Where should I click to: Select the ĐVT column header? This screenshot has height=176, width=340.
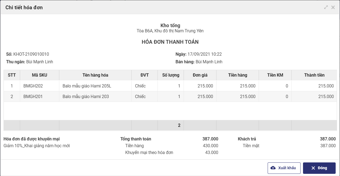point(144,75)
